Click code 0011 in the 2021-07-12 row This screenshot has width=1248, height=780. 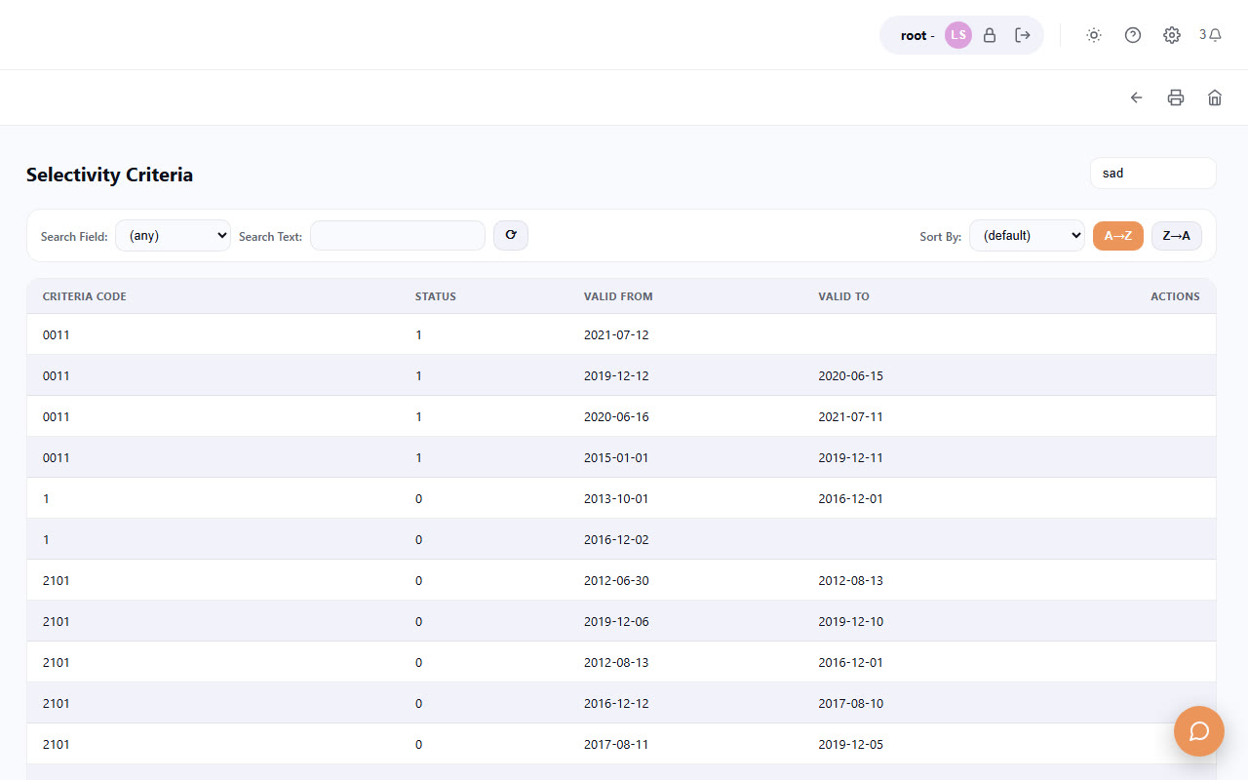pos(57,334)
